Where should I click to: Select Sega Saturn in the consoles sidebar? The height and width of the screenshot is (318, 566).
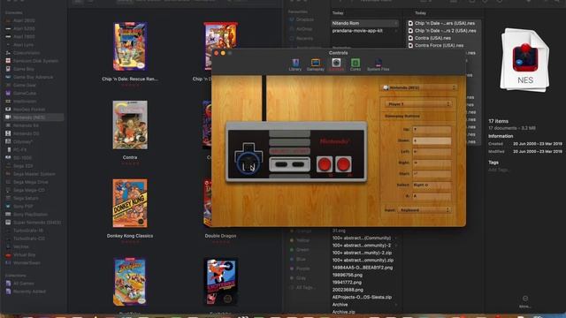coord(26,198)
